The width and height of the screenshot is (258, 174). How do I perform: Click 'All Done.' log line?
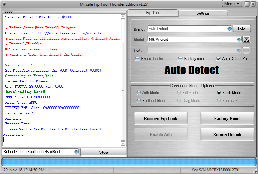point(14,118)
